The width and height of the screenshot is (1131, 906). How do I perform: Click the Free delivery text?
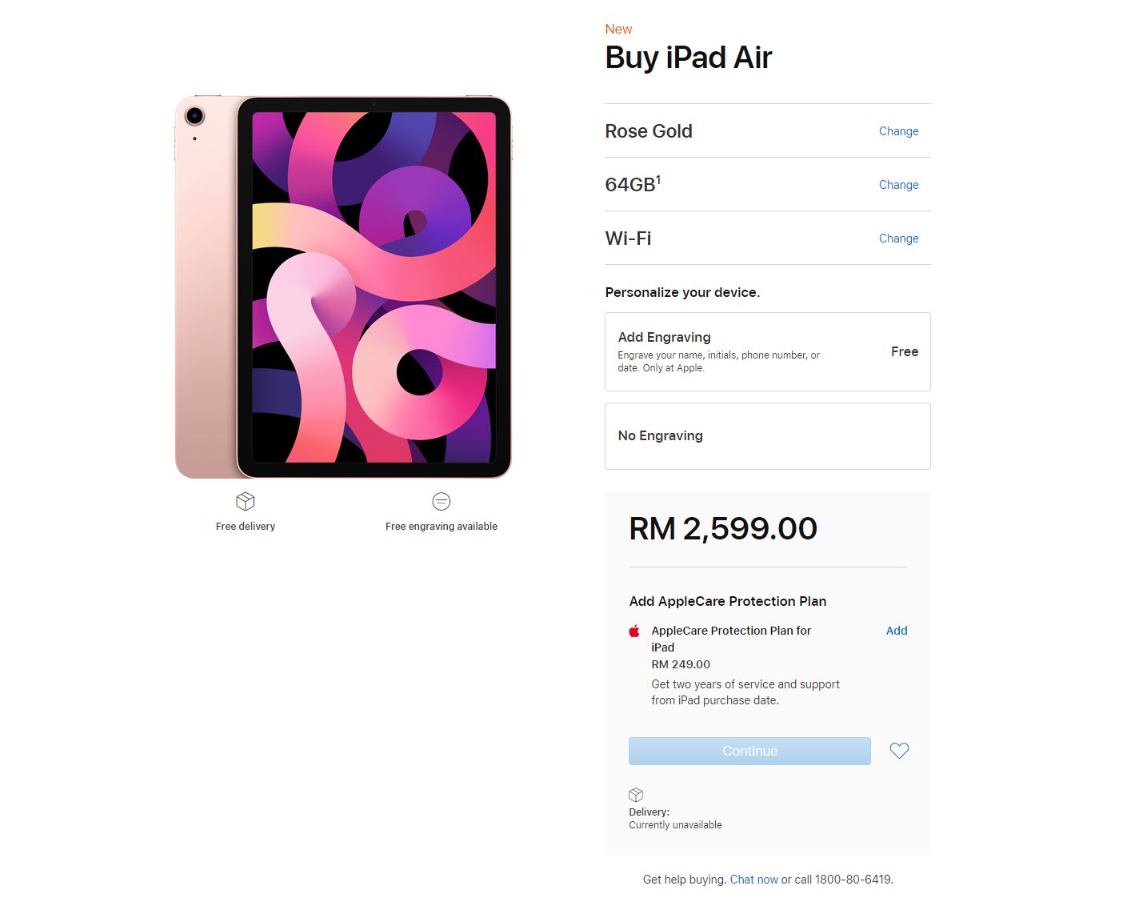pos(246,527)
